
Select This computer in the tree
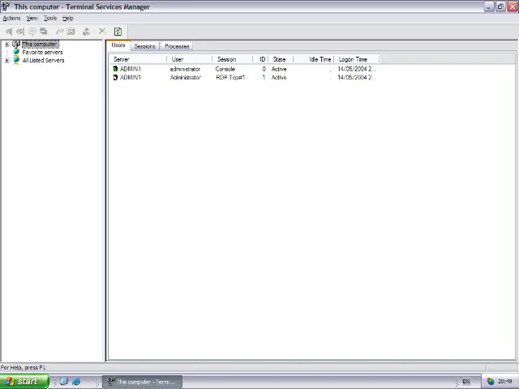click(x=40, y=44)
